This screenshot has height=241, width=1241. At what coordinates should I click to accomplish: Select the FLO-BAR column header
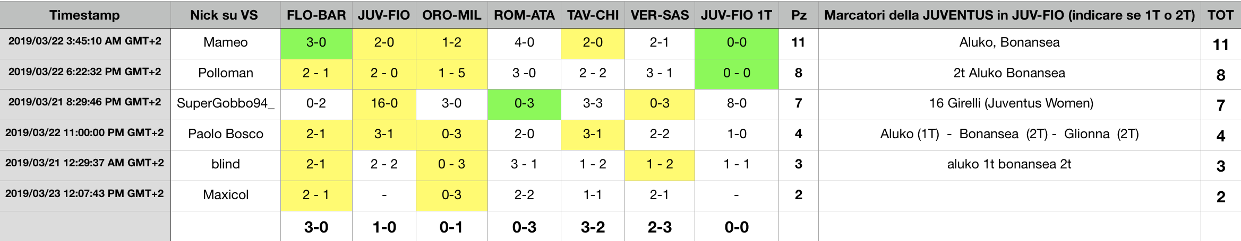pos(316,15)
